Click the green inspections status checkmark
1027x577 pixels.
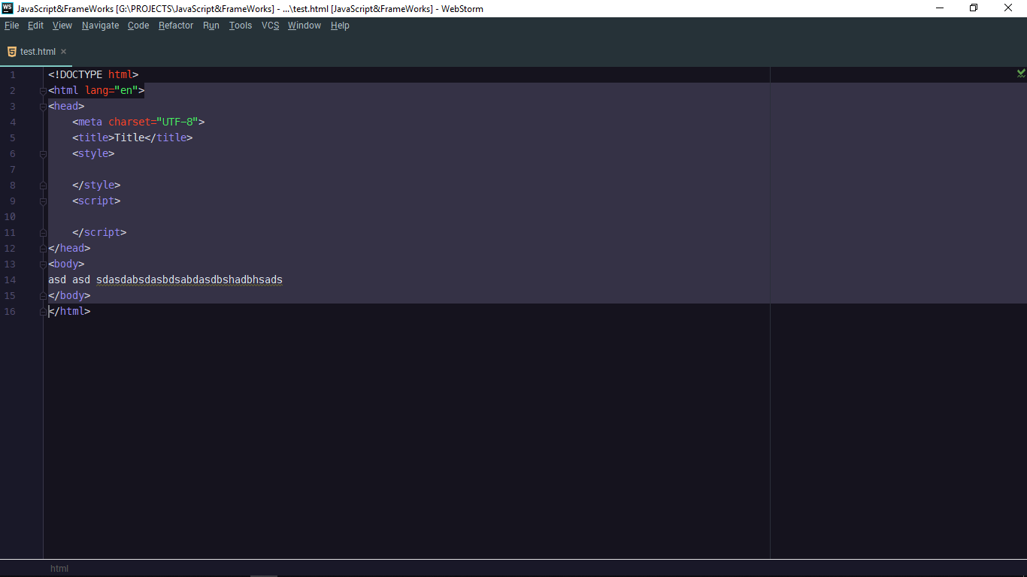pyautogui.click(x=1020, y=73)
